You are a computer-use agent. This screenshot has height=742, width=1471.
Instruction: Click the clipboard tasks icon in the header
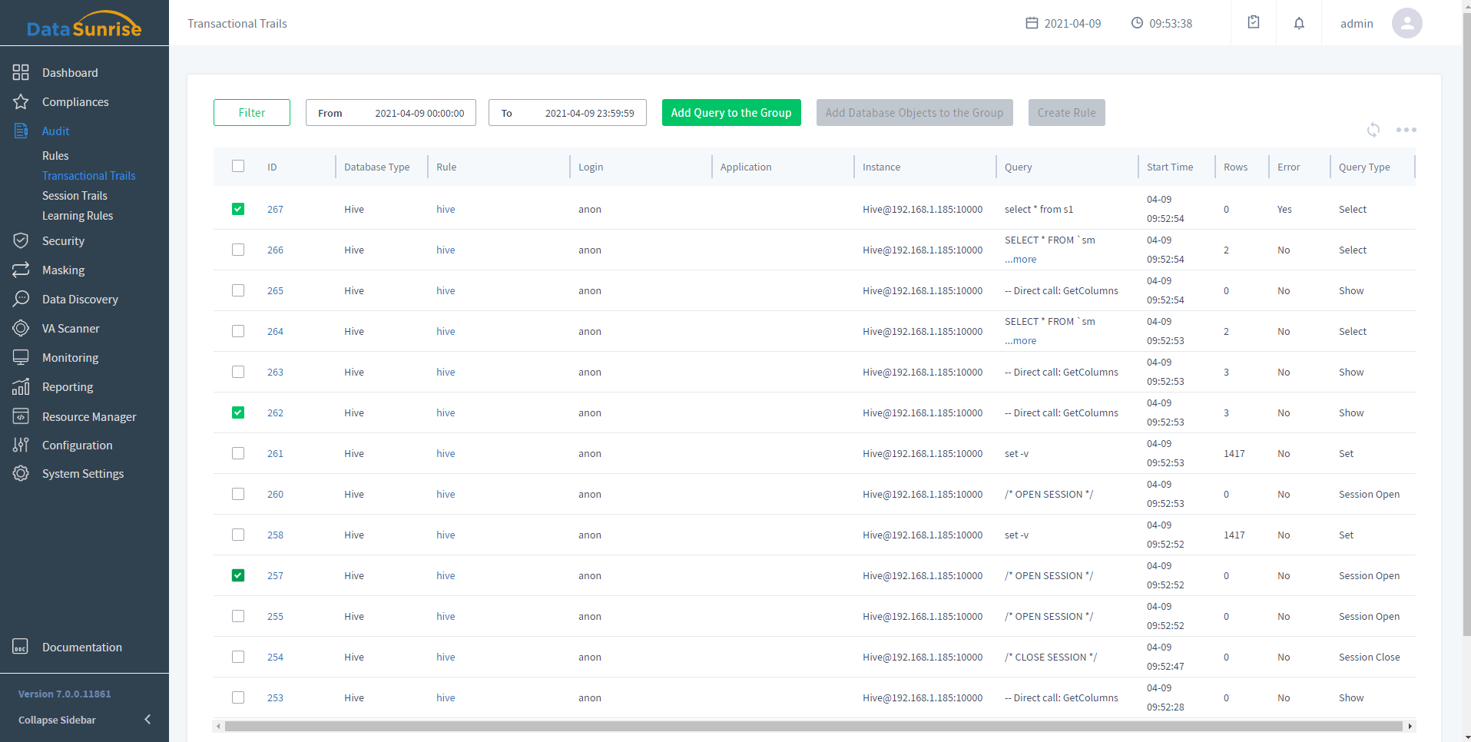tap(1254, 22)
